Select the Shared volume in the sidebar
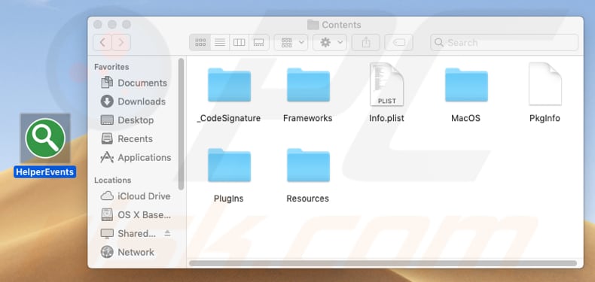 (x=129, y=233)
